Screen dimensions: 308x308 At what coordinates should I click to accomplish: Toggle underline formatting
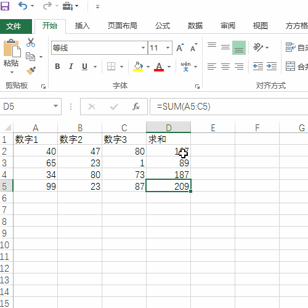84,67
